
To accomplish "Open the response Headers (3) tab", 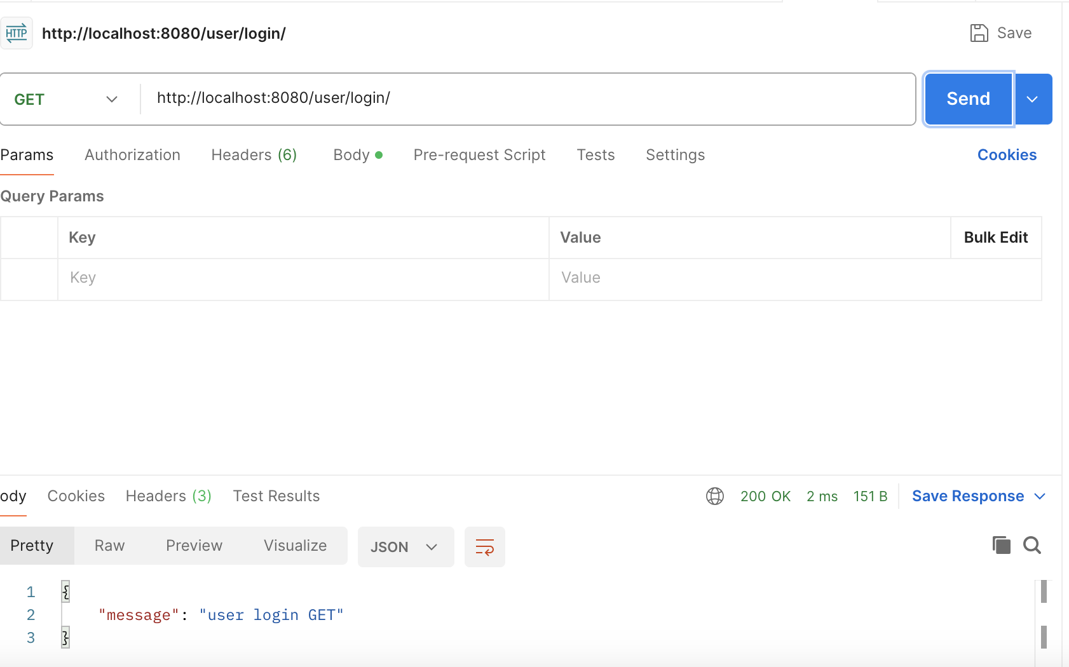I will 168,496.
